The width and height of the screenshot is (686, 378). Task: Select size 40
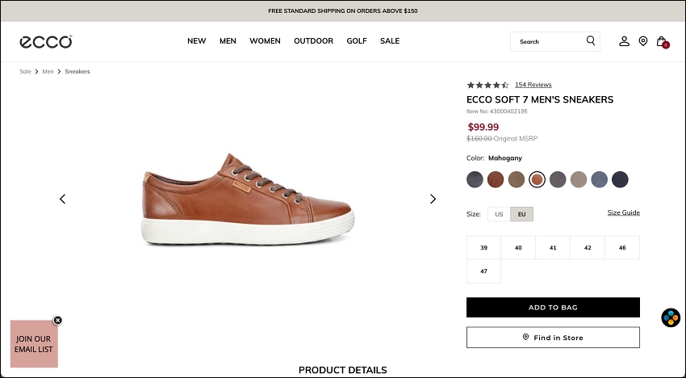click(x=518, y=247)
